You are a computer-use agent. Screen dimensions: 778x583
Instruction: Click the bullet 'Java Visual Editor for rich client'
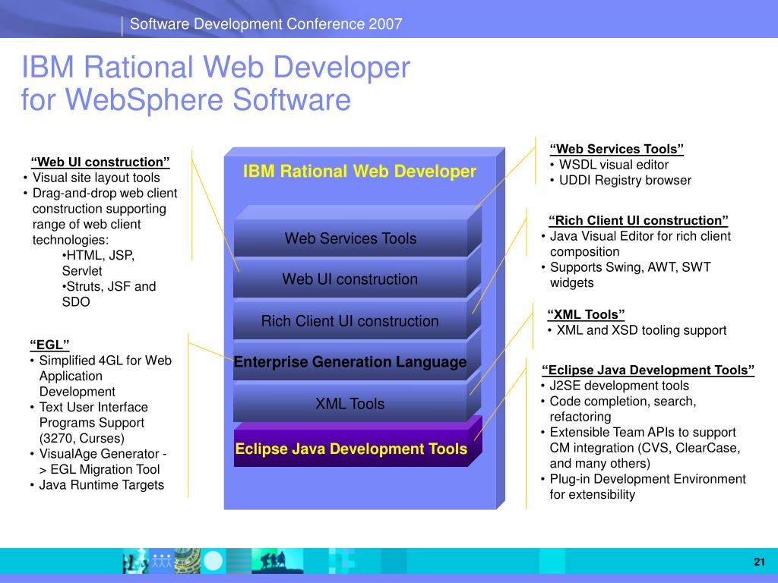(x=640, y=236)
